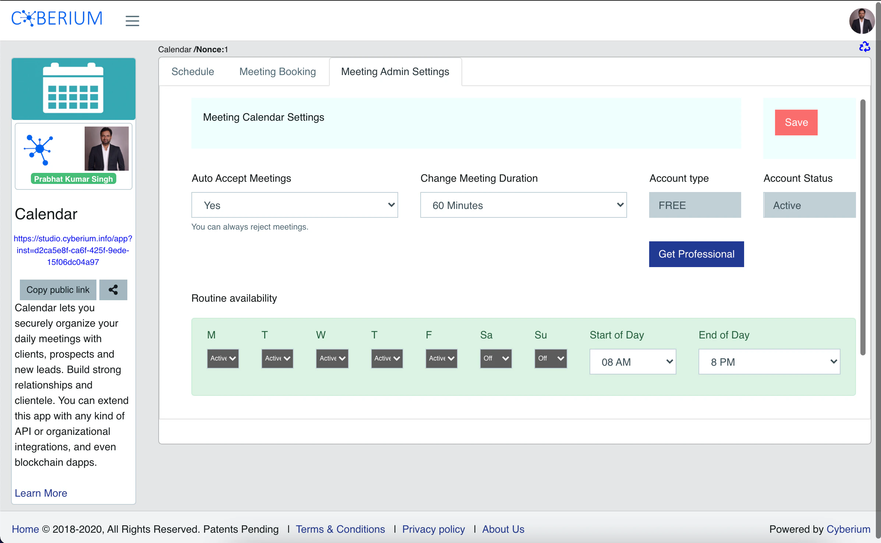Screen dimensions: 881x543
Task: Open the Change Meeting Duration dropdown
Action: [524, 205]
